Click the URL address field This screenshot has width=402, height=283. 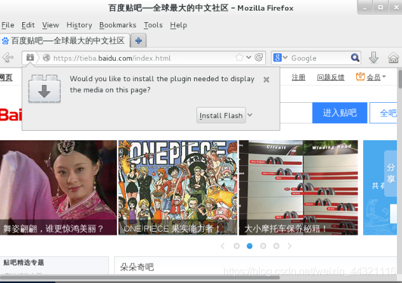(x=144, y=58)
